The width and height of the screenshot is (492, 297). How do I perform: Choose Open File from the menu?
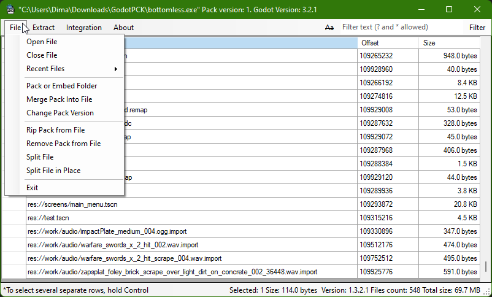click(42, 42)
